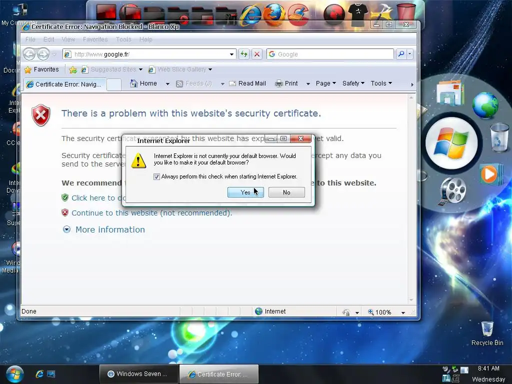Click Show Desktop quick launch icon
512x384 pixels.
[51, 374]
